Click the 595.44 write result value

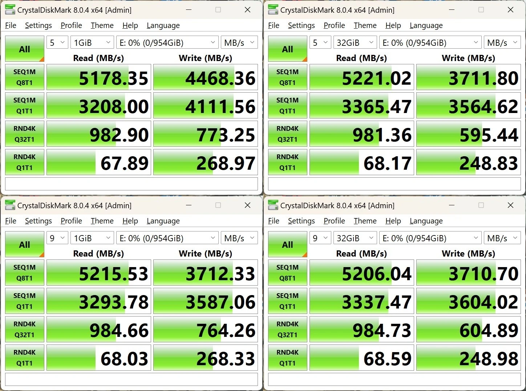tap(489, 135)
